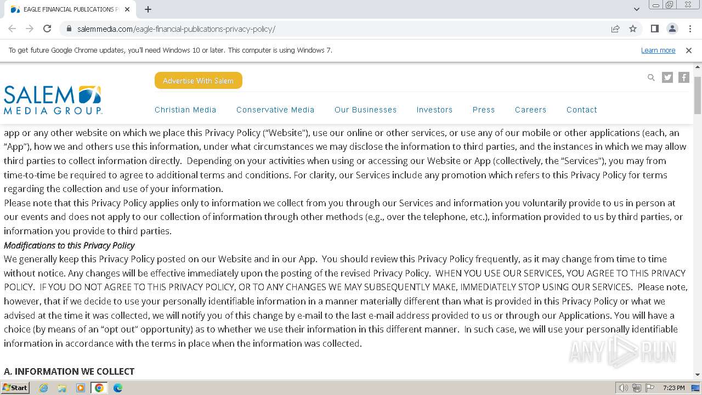
Task: Click the 'A. INFORMATION WE COLLECT' heading
Action: (69, 371)
